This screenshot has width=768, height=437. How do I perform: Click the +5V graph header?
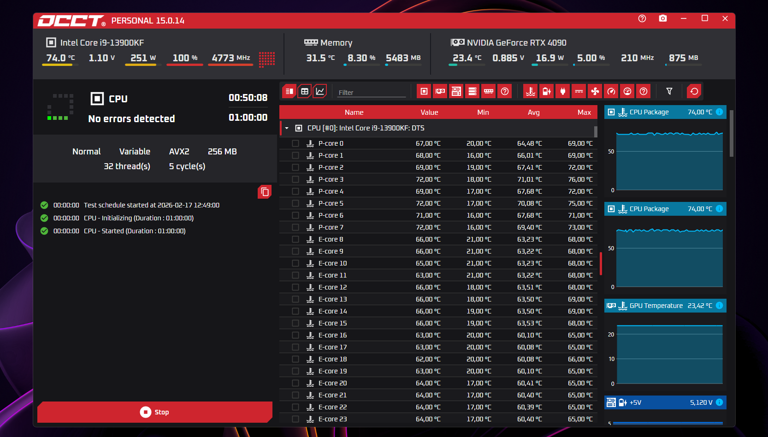(665, 402)
